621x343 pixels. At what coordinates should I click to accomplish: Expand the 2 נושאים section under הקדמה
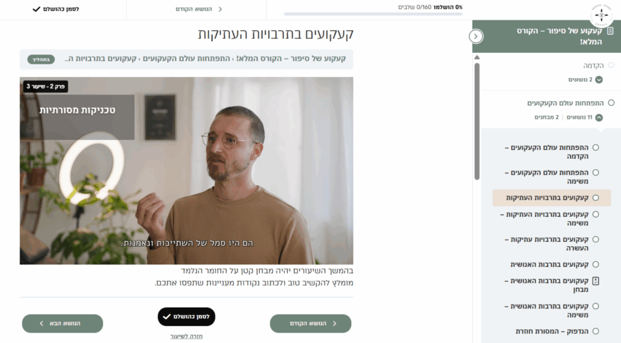599,79
